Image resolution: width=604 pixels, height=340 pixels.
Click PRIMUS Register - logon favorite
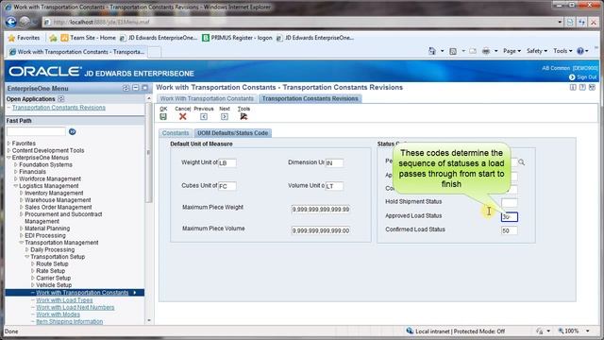(237, 38)
